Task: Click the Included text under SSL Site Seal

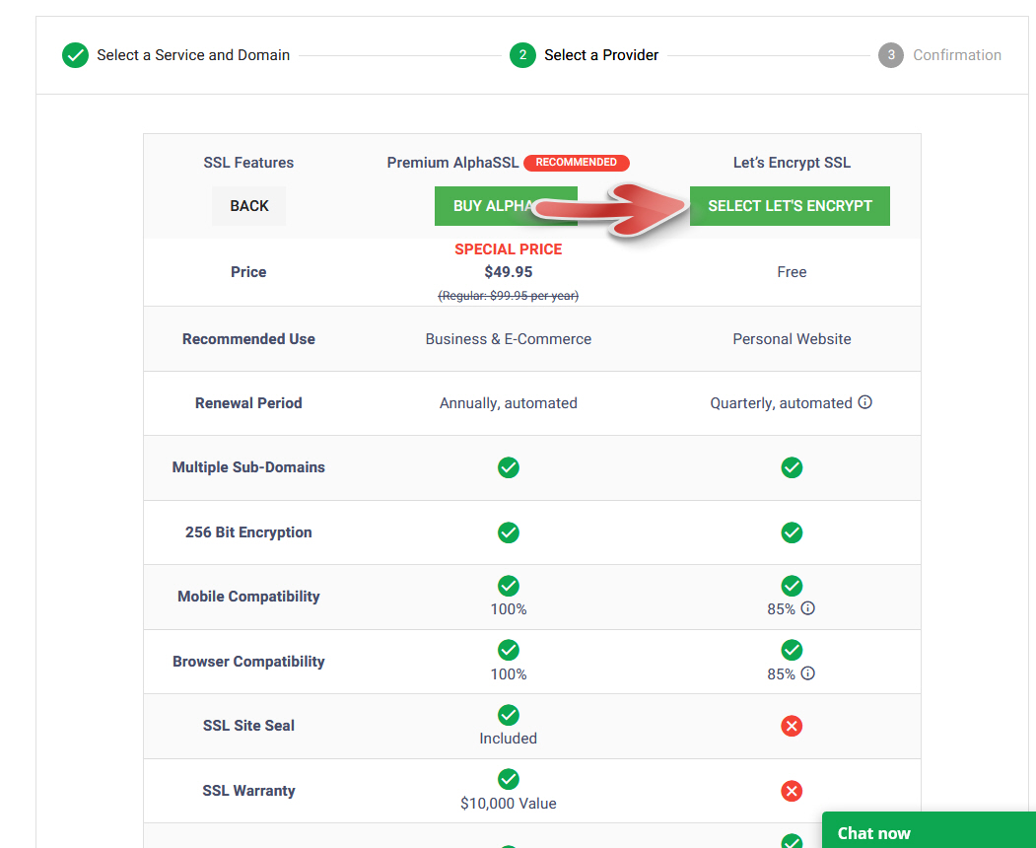Action: click(x=508, y=739)
